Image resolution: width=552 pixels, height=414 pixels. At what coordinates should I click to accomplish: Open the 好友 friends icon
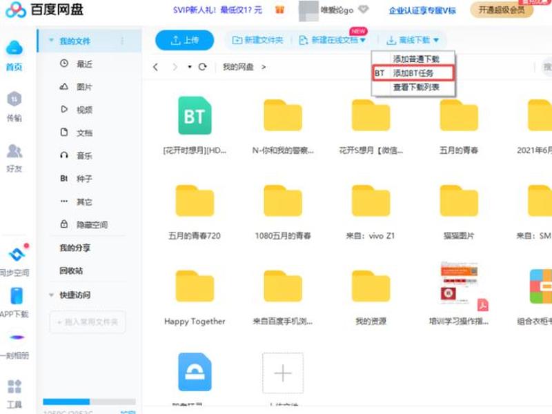pyautogui.click(x=14, y=158)
